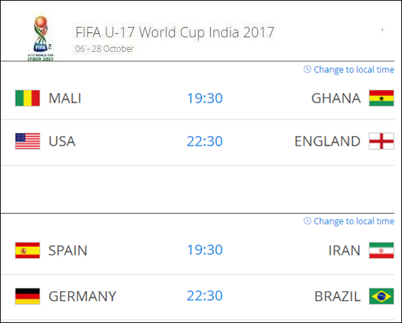The height and width of the screenshot is (323, 402).
Task: Click the FIFA U-17 World Cup India 2017 title
Action: pos(175,32)
